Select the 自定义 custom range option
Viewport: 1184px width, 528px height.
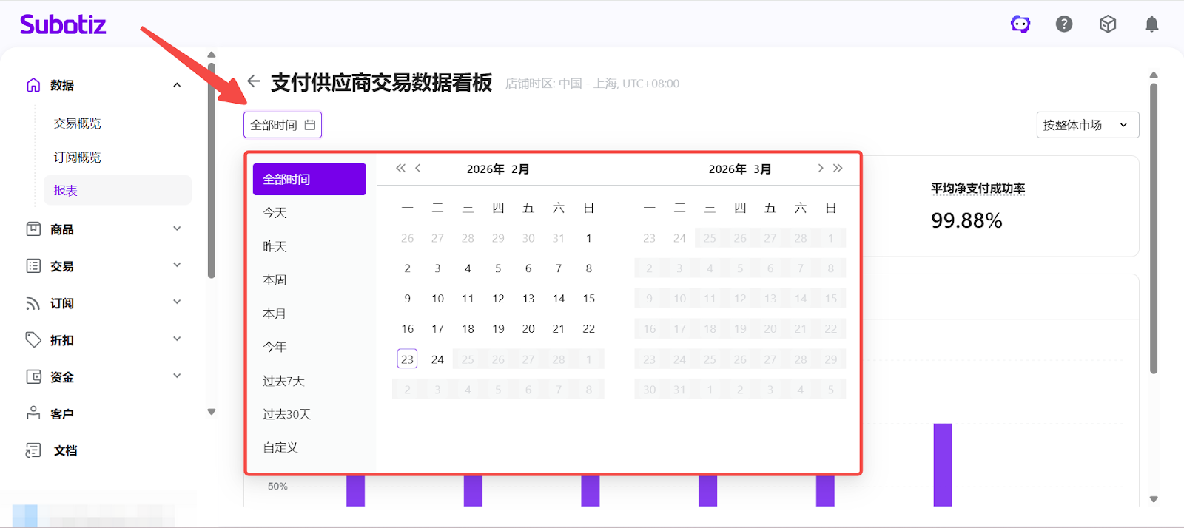[x=280, y=447]
